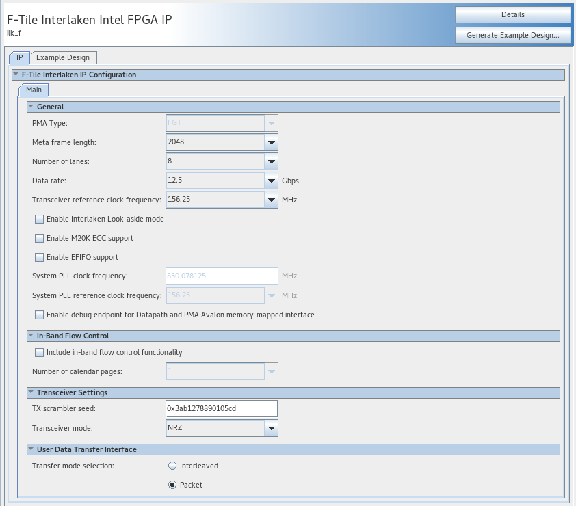The height and width of the screenshot is (506, 576).
Task: Switch to the Example Design tab
Action: point(63,57)
